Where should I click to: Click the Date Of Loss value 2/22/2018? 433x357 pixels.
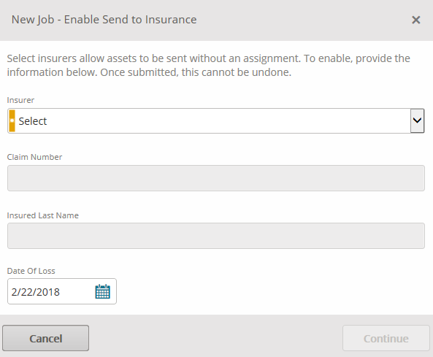36,292
